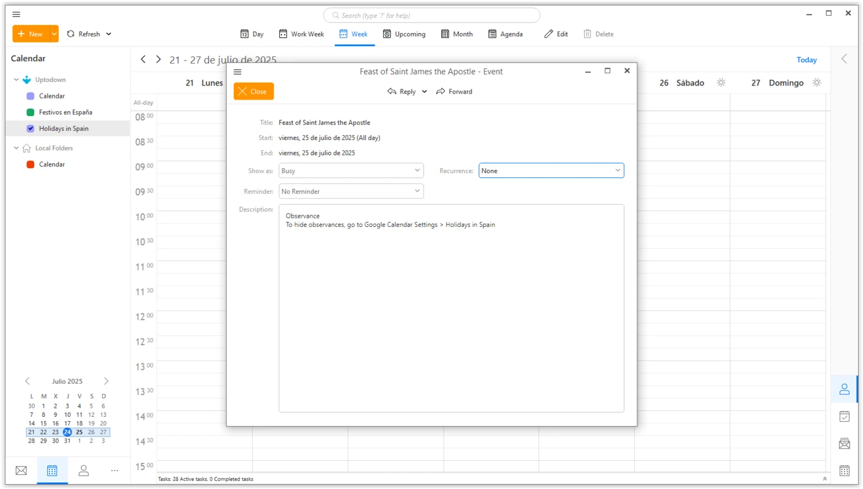Open the Contacts view from bottom navigation
Image resolution: width=863 pixels, height=489 pixels.
[83, 470]
